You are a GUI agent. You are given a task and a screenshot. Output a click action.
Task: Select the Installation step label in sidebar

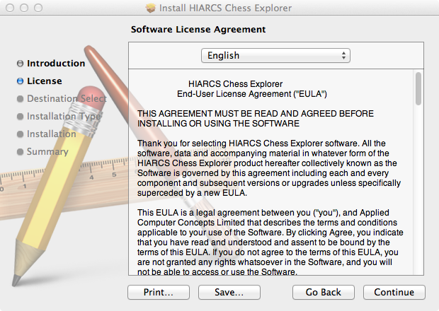click(x=51, y=134)
